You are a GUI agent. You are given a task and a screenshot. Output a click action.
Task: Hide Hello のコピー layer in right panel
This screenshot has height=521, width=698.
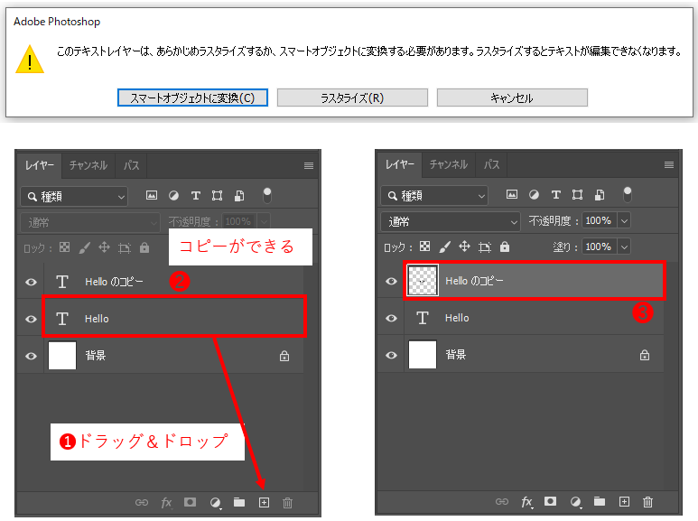[391, 281]
